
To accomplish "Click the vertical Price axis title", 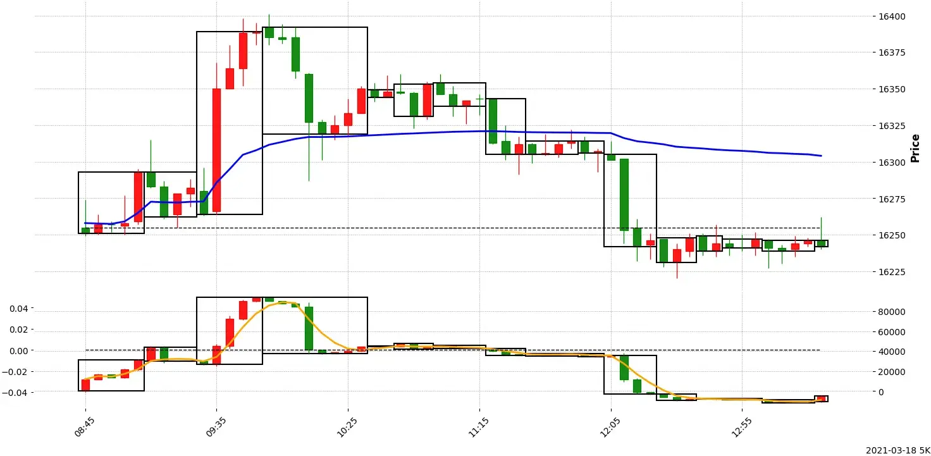I will coord(915,148).
